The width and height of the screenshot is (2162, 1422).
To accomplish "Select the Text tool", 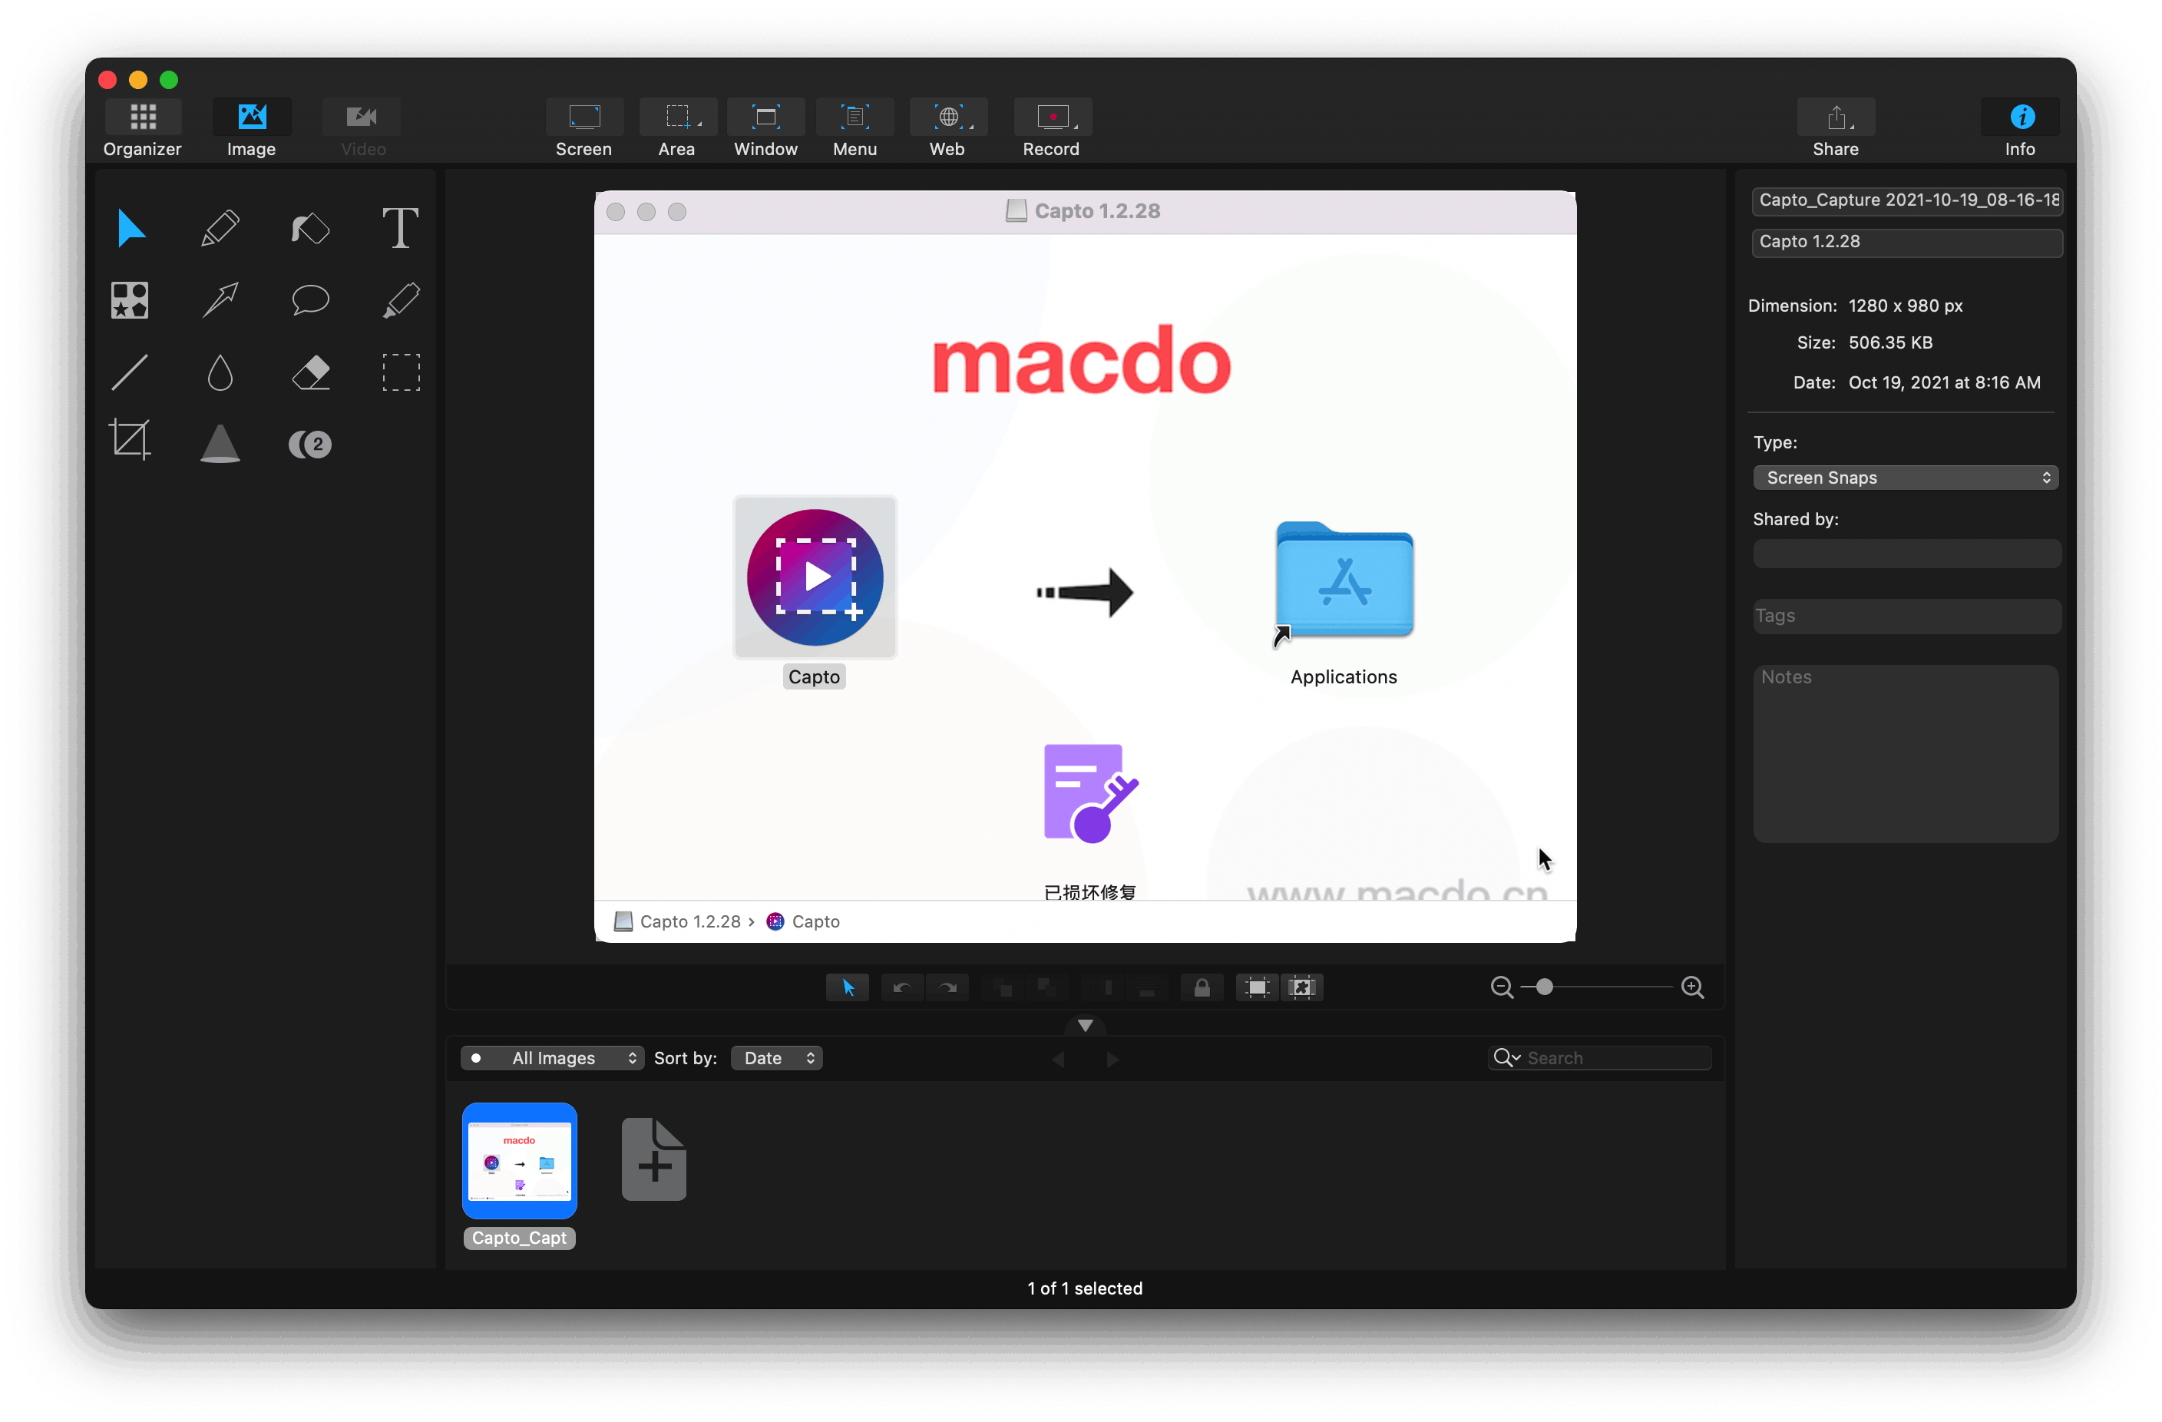I will click(x=400, y=227).
